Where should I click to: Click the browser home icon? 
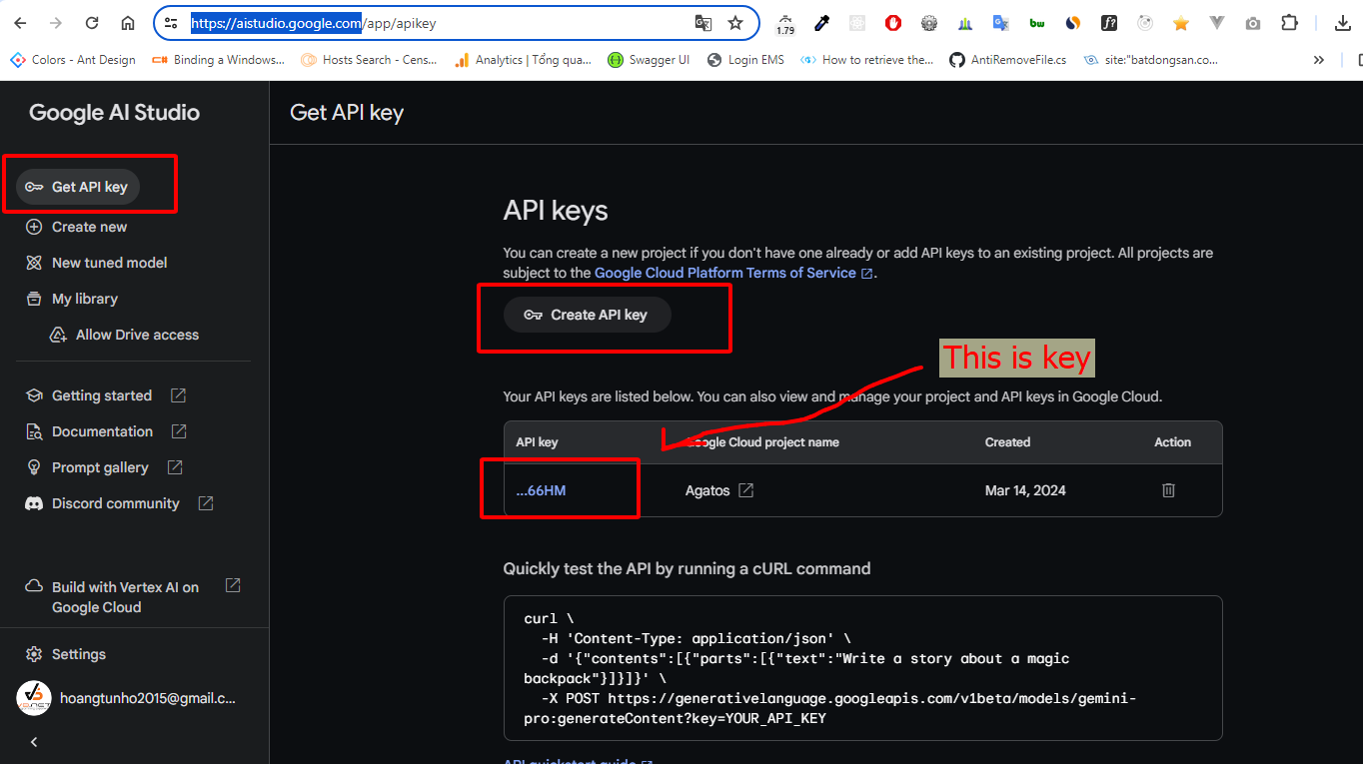[x=128, y=23]
